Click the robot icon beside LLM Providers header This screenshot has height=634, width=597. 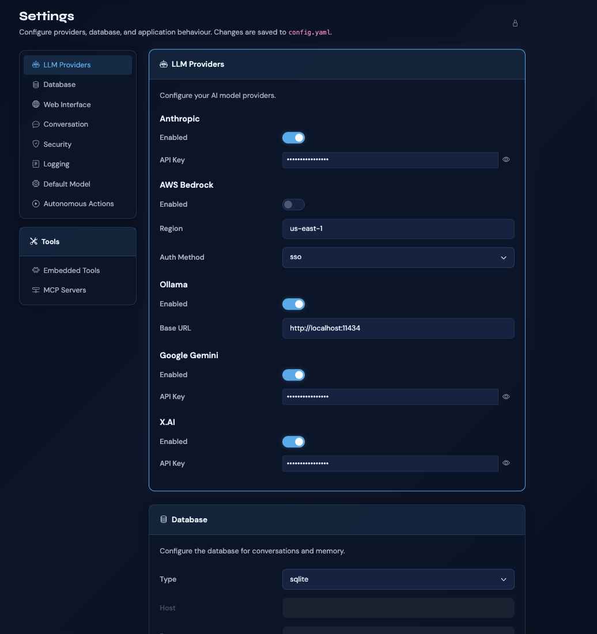coord(163,64)
